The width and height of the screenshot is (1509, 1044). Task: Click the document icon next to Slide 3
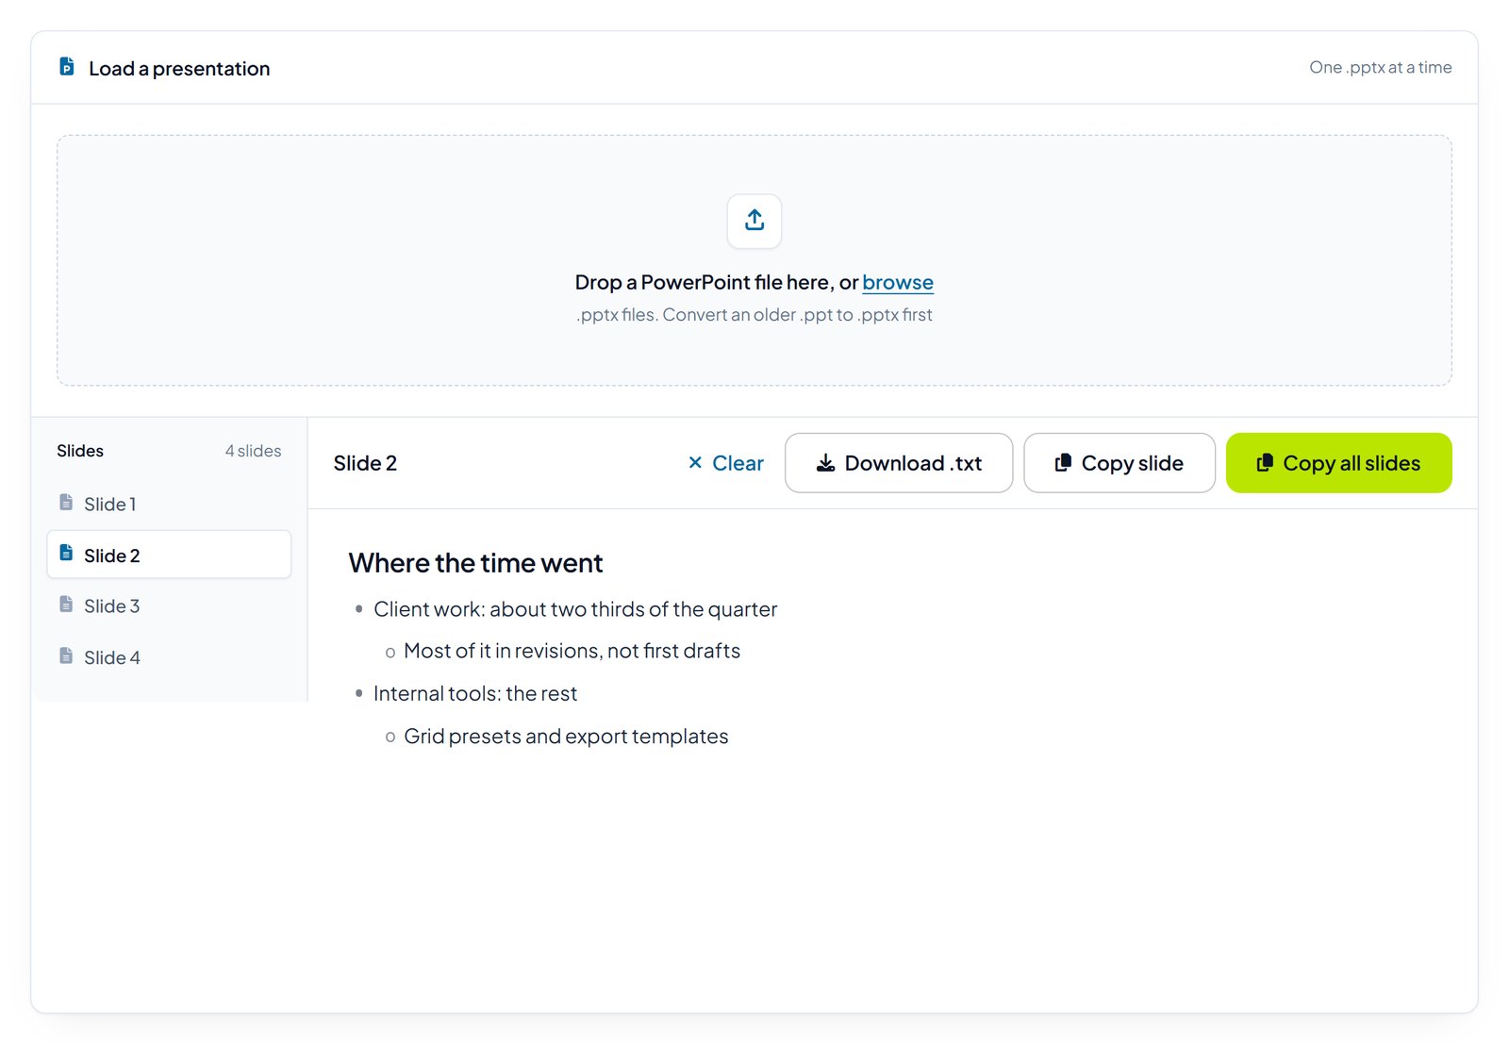pos(66,605)
